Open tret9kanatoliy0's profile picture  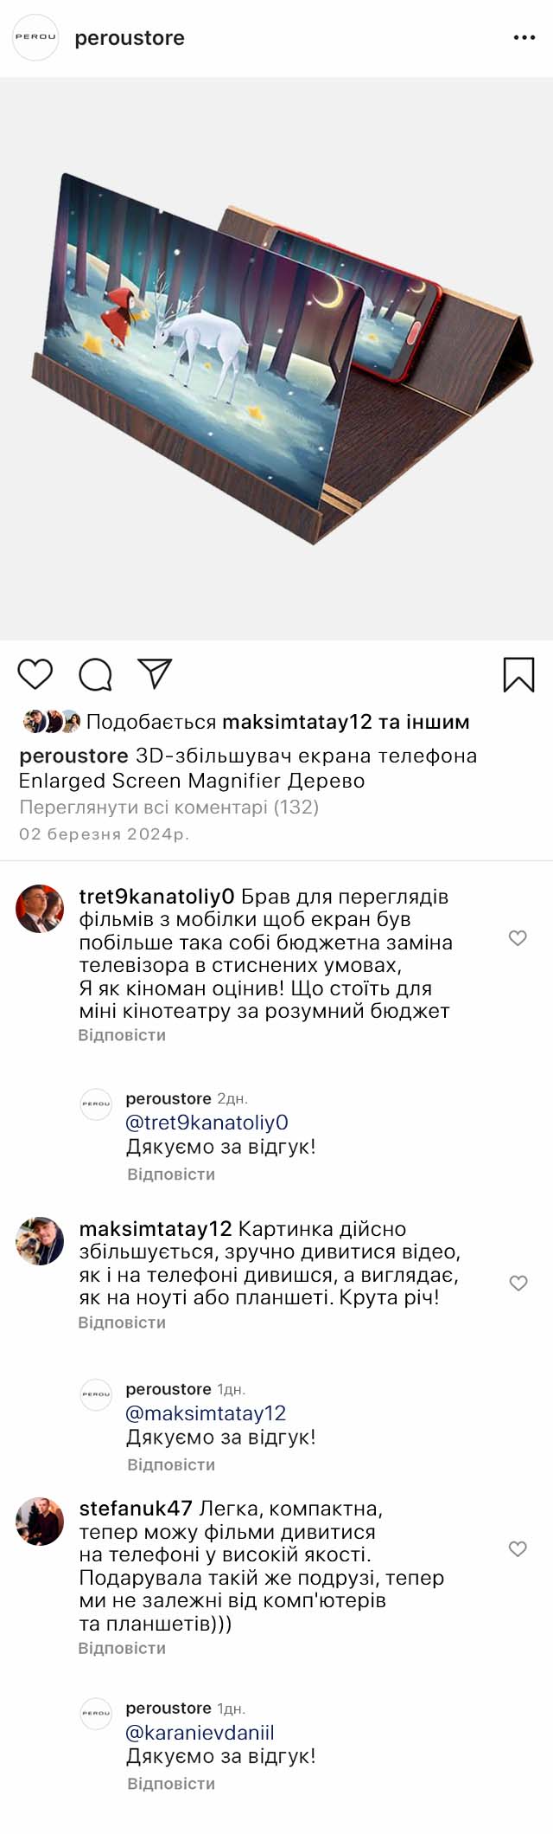click(40, 909)
